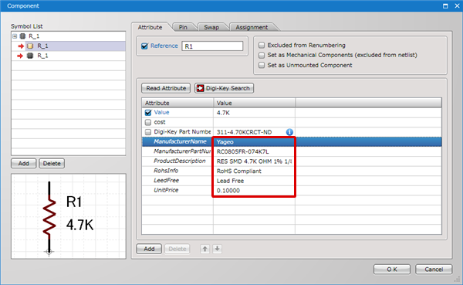Screen dimensions: 463x285
Task: Select the UnitPrice attribute name
Action: click(x=166, y=190)
